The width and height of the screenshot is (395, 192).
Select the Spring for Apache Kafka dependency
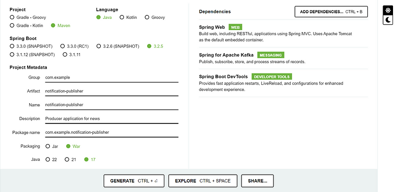coord(283,58)
